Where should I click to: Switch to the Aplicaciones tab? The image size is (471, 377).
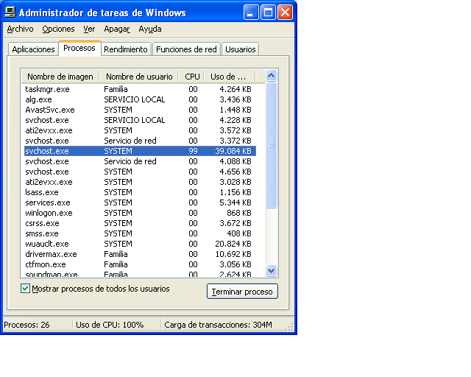pos(33,49)
